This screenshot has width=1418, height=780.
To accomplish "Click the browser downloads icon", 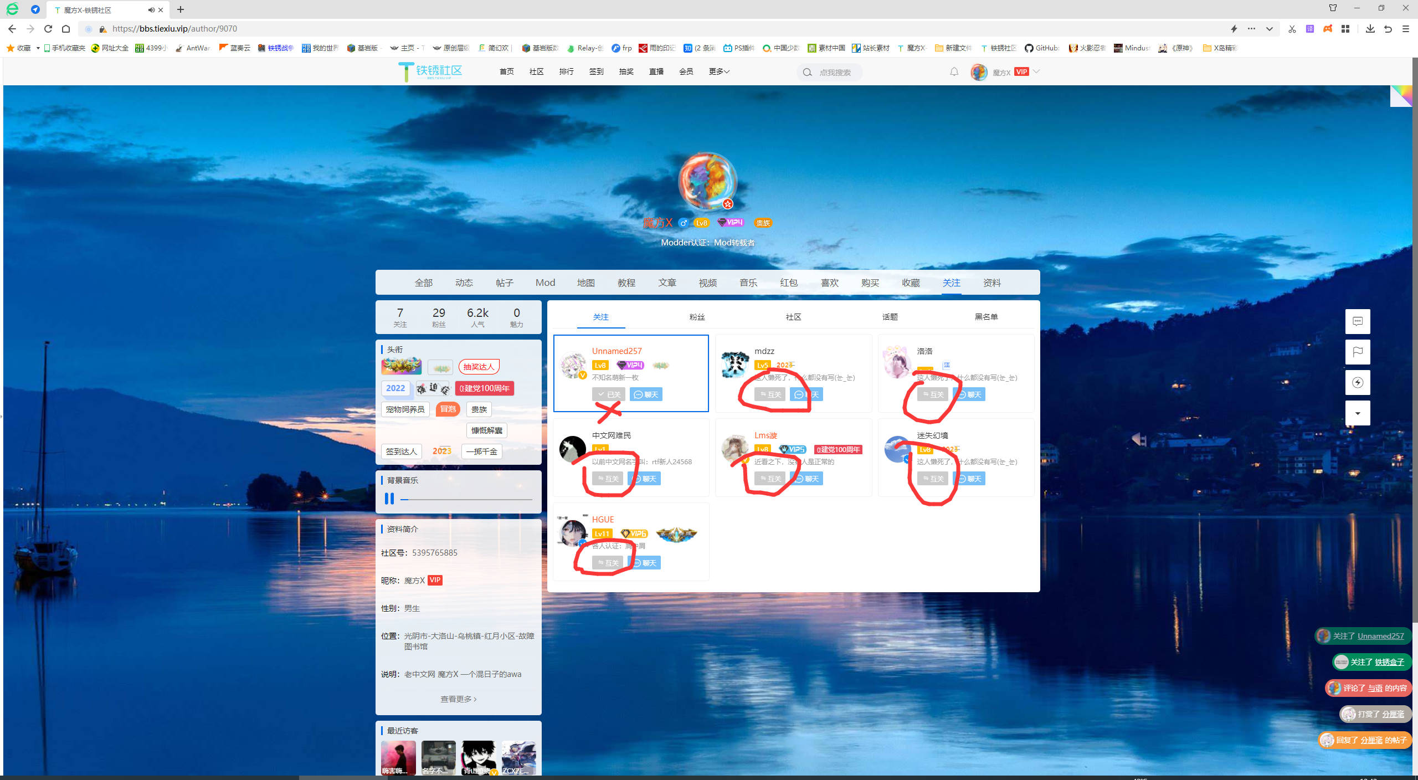I will pos(1370,29).
